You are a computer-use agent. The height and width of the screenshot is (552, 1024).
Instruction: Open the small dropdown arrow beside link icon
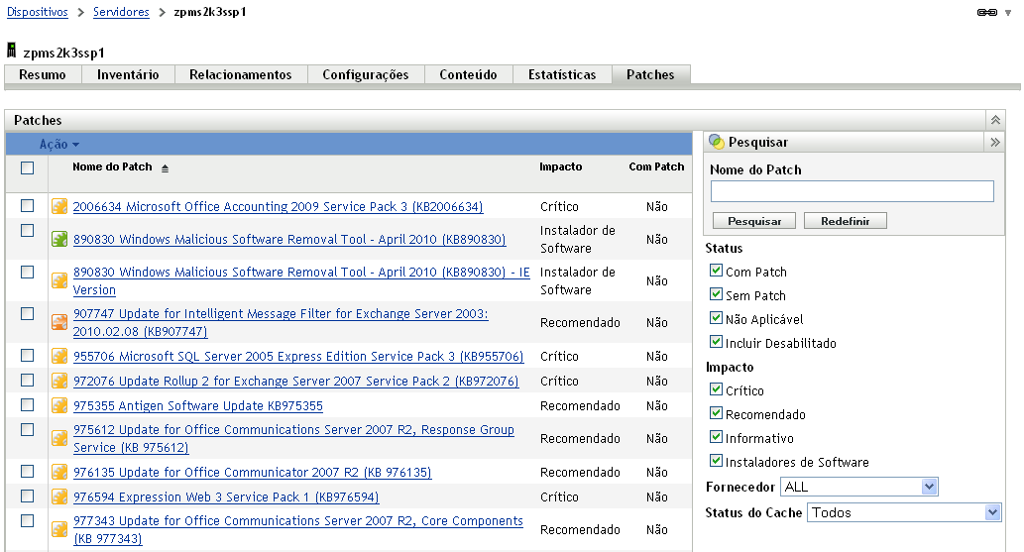pyautogui.click(x=1008, y=13)
